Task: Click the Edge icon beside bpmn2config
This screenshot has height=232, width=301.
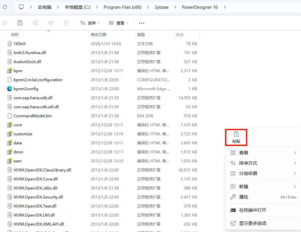Action: 10,89
